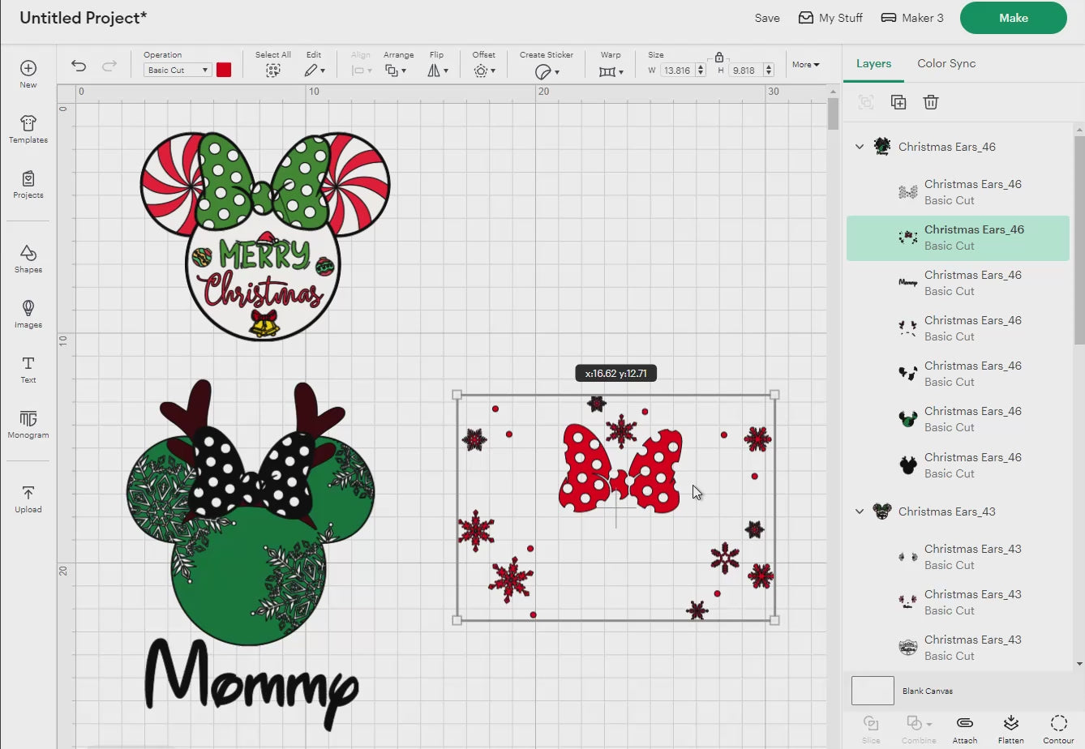Click the Flatten tool
1085x749 pixels.
pos(1010,728)
